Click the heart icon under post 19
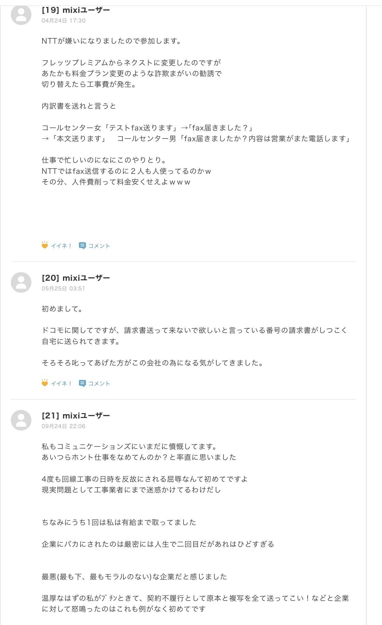Viewport: 382px width, 625px height. 45,245
